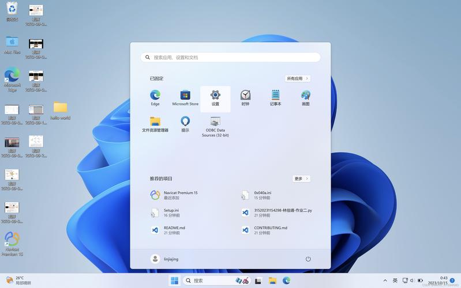Click the Start menu search box
Viewport: 461px width, 288px height.
point(231,58)
